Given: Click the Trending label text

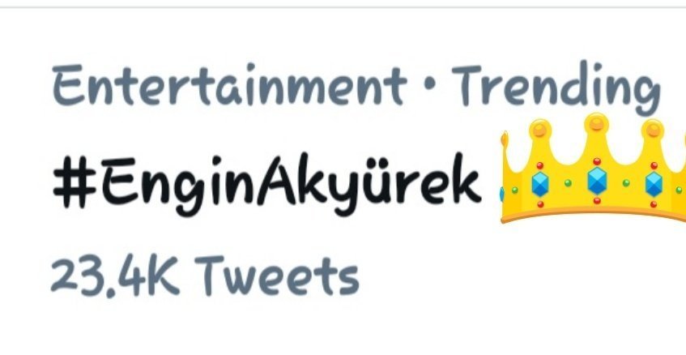Looking at the screenshot, I should [x=556, y=88].
